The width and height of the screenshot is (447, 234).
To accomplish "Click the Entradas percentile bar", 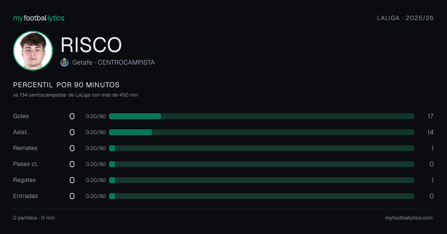I will pos(261,196).
